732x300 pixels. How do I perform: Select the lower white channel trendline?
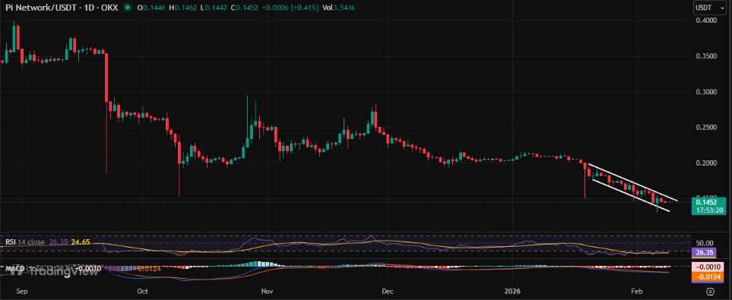pyautogui.click(x=630, y=195)
